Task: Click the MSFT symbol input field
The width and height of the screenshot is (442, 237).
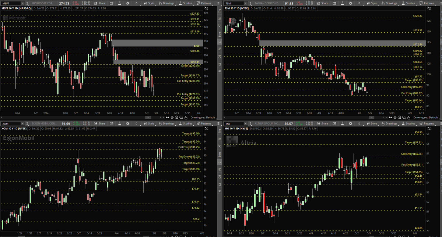Action: point(11,3)
